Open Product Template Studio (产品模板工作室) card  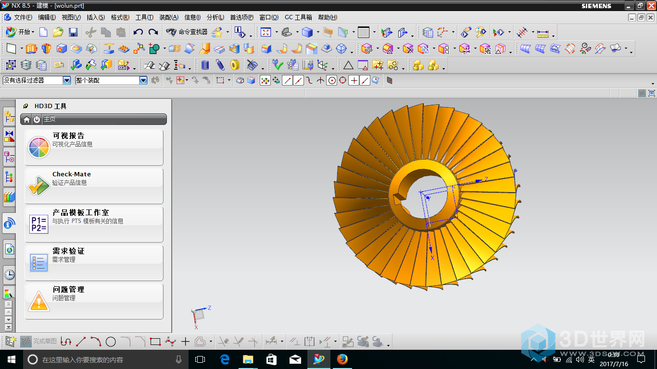coord(94,224)
